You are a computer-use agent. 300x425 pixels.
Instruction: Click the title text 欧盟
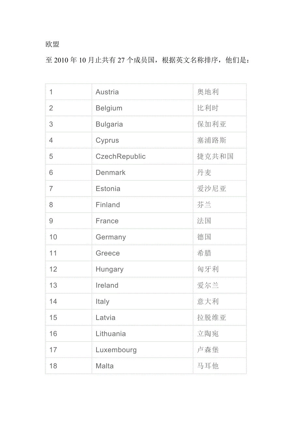point(52,44)
